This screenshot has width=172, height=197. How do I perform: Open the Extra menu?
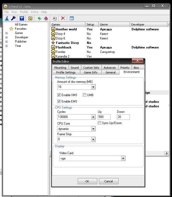(x=35, y=12)
